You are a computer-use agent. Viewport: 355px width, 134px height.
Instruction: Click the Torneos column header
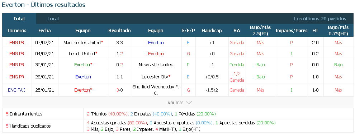pos(16,31)
